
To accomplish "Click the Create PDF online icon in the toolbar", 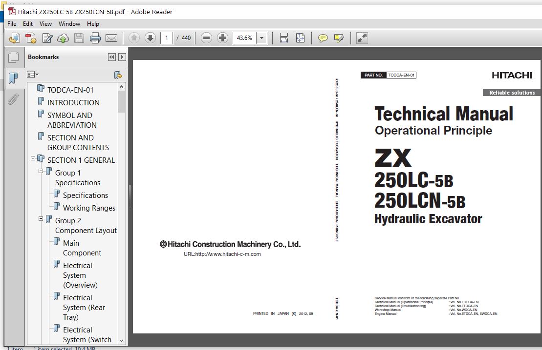I will [x=15, y=38].
